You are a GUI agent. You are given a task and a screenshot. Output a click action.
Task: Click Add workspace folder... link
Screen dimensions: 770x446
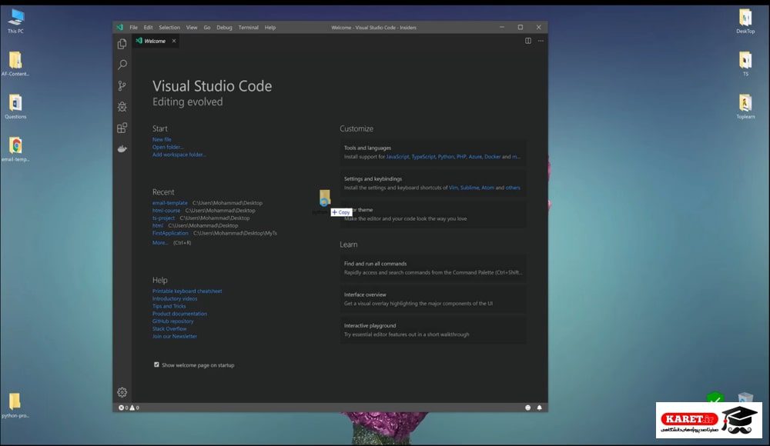[179, 155]
